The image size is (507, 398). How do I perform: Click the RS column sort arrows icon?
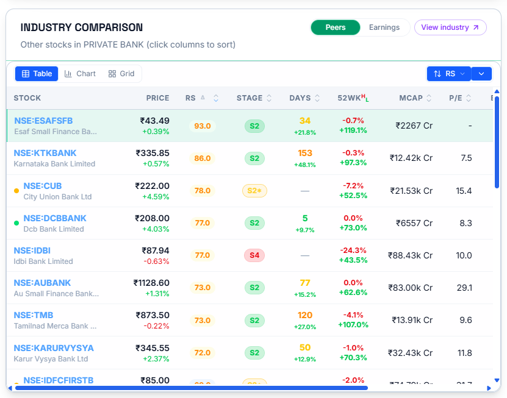coord(216,98)
